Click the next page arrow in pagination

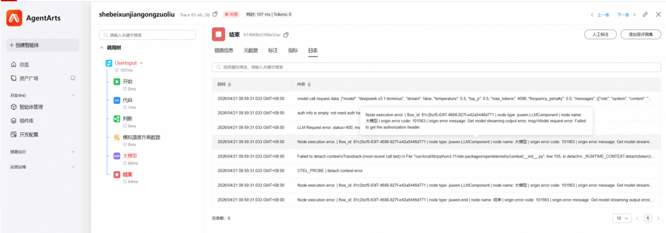click(658, 218)
